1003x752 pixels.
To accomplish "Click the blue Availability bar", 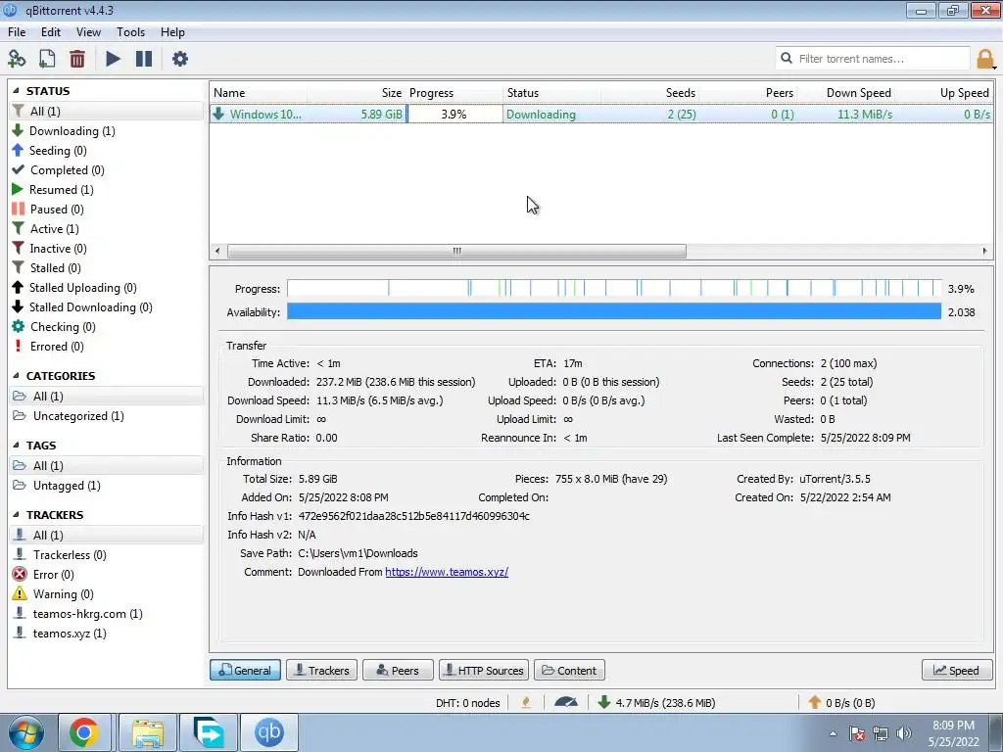I will click(614, 312).
